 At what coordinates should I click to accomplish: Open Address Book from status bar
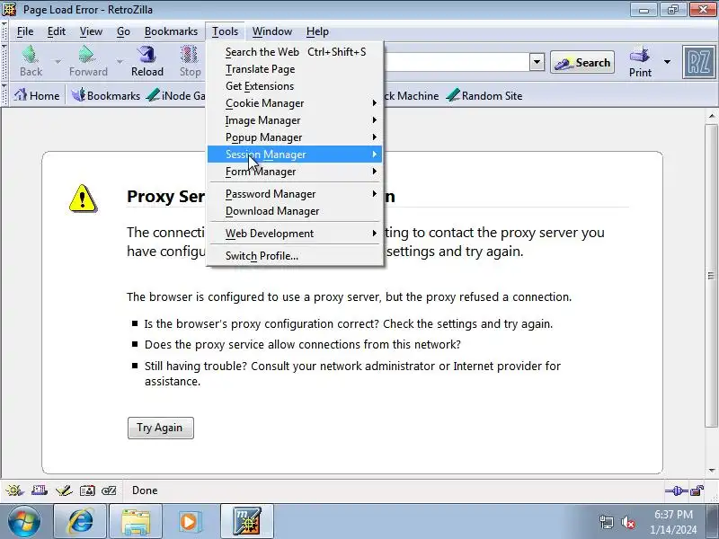[x=87, y=490]
